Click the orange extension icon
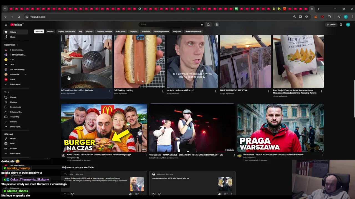 [316, 17]
